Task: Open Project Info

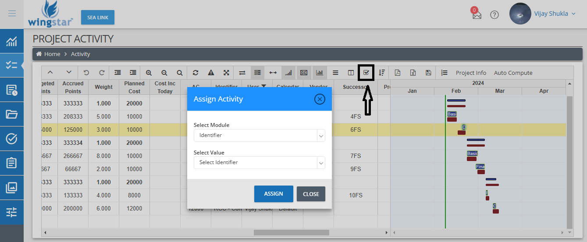Action: (x=471, y=73)
